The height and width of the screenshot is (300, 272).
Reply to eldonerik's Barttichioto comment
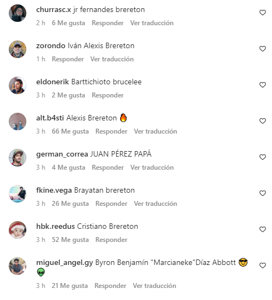tap(107, 95)
